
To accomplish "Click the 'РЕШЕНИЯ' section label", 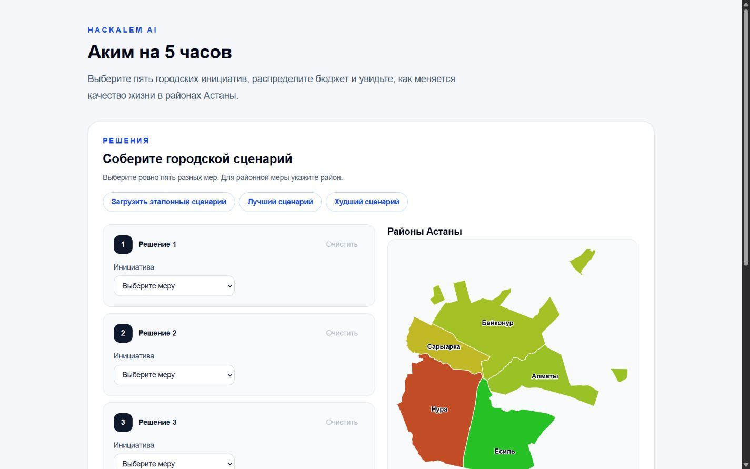I will 126,141.
